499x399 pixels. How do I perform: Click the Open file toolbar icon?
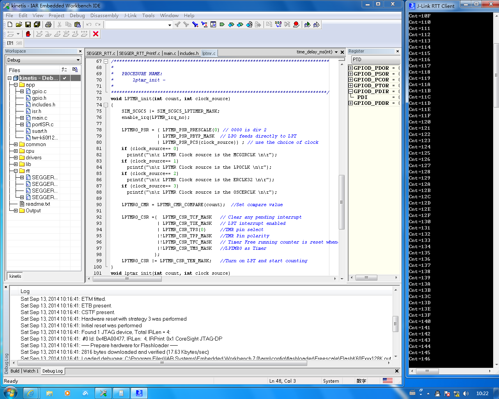click(x=19, y=25)
